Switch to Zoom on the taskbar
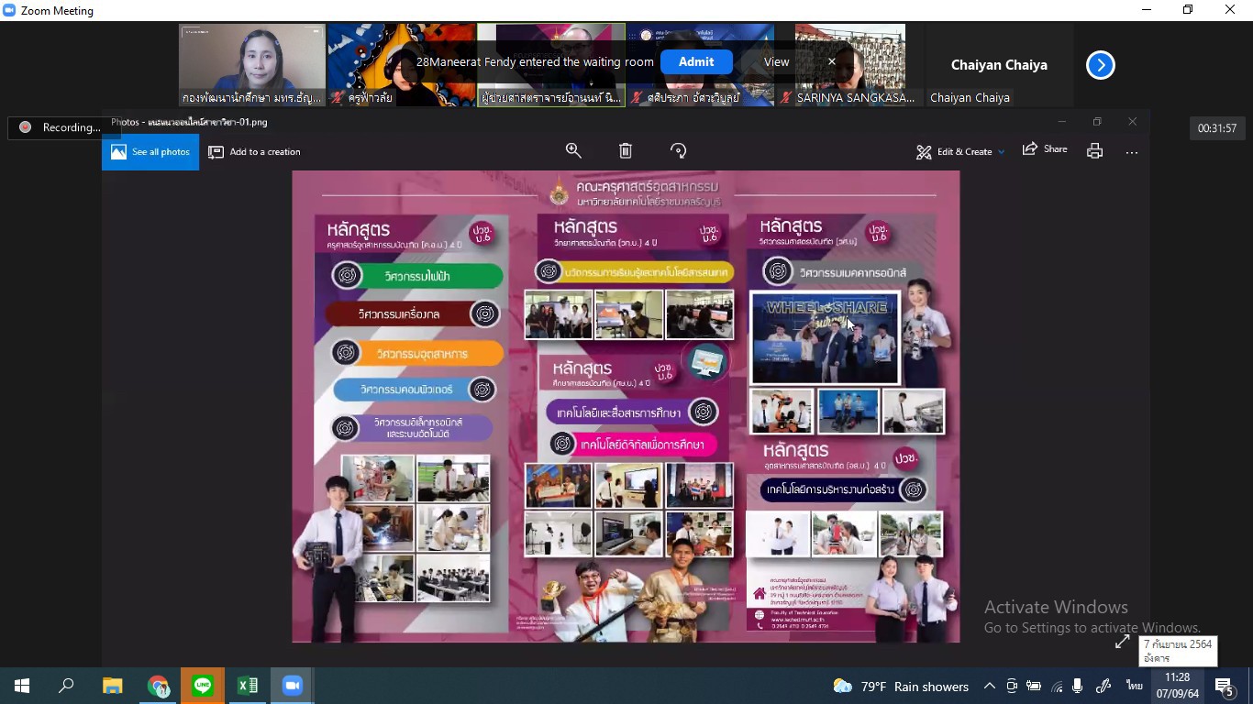The image size is (1253, 704). tap(293, 686)
